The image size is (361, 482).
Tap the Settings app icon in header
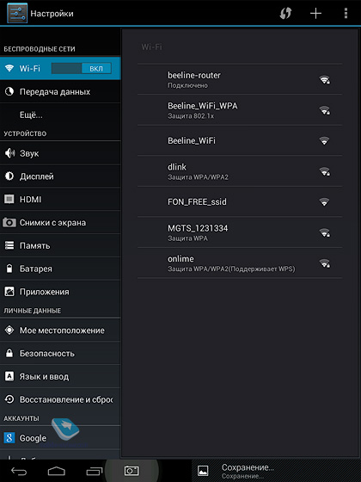coord(17,13)
